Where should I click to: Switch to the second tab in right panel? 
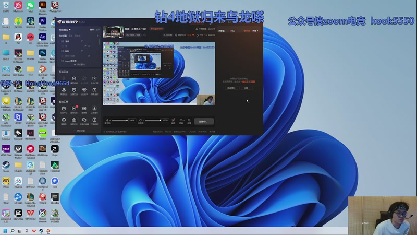(233, 31)
